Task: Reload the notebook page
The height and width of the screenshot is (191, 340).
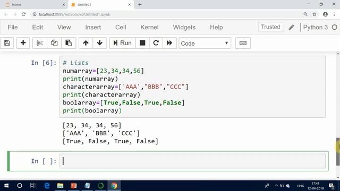Action: (23, 14)
